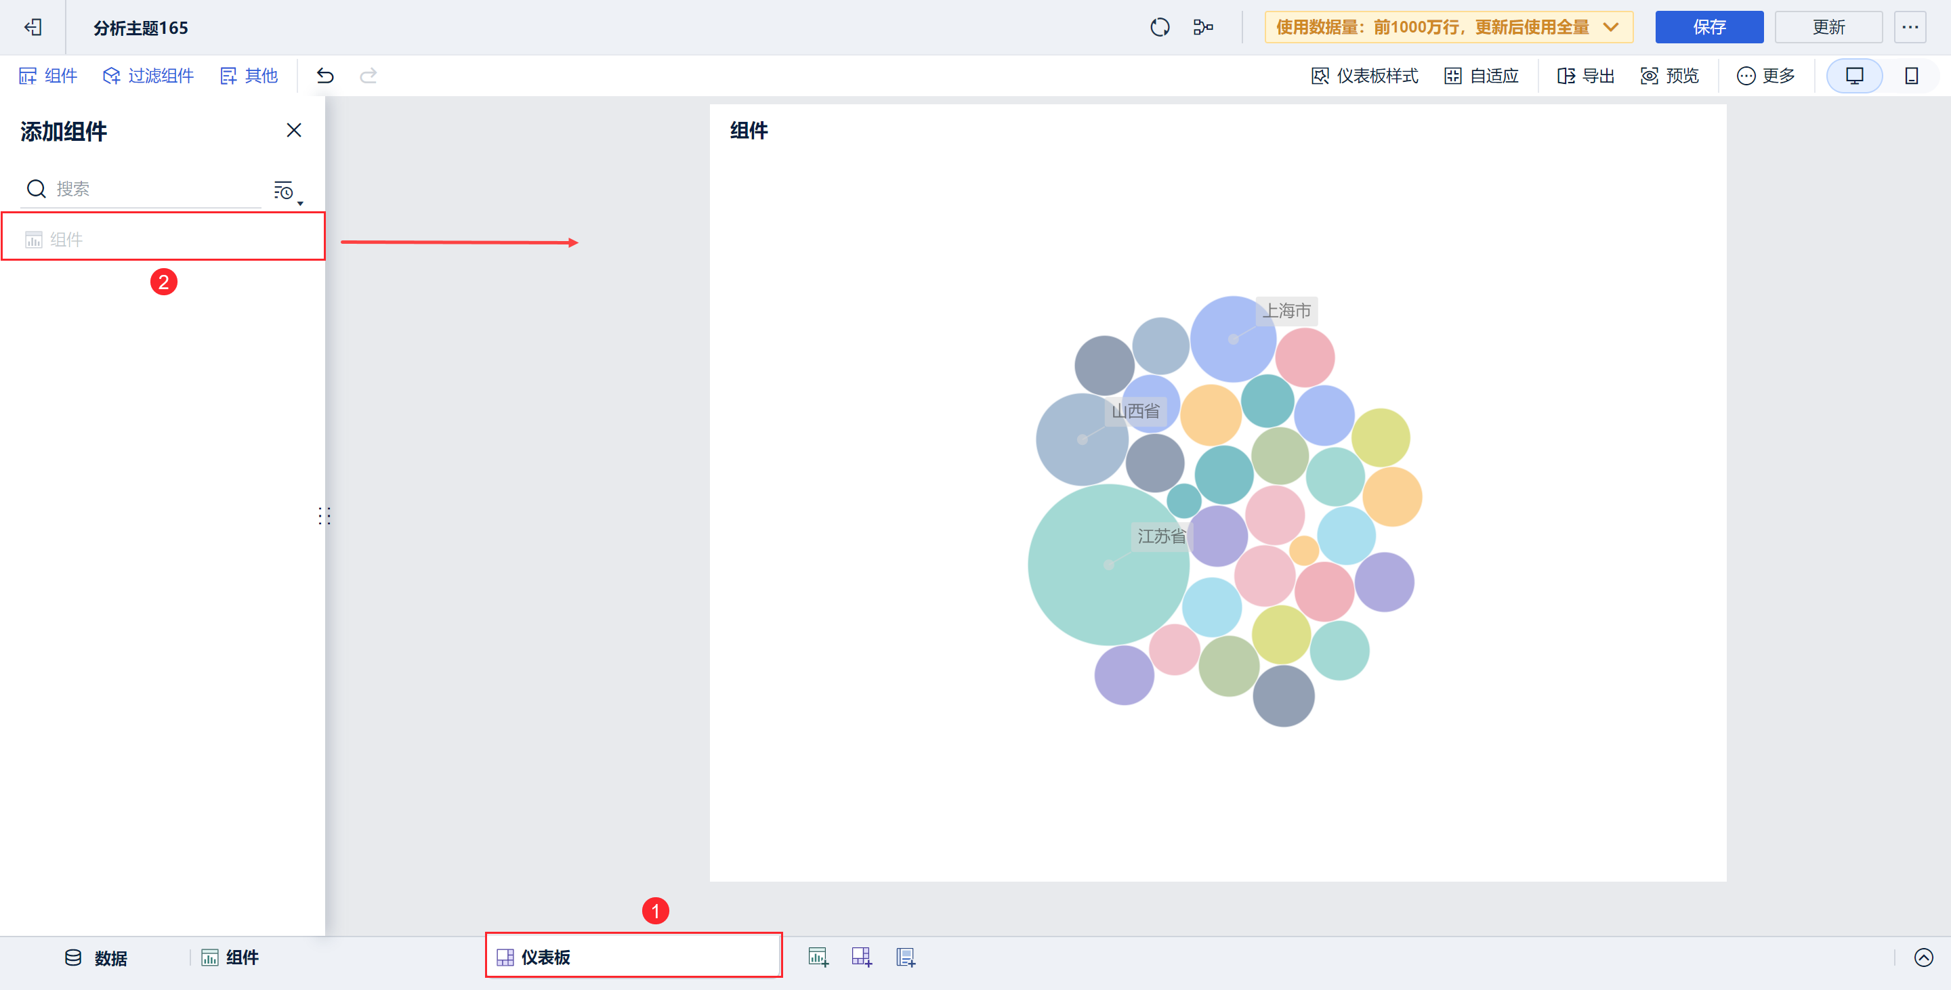Expand the bottom tab bar chevron
Screen dimensions: 1951x990
pyautogui.click(x=1923, y=957)
